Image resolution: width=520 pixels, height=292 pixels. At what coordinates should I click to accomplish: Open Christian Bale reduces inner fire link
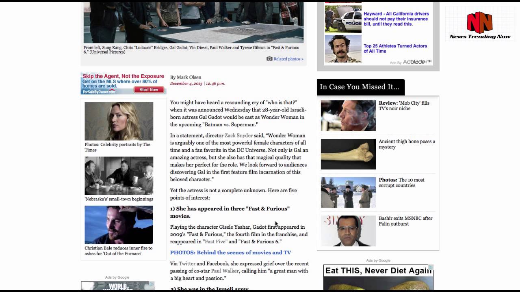pos(119,251)
